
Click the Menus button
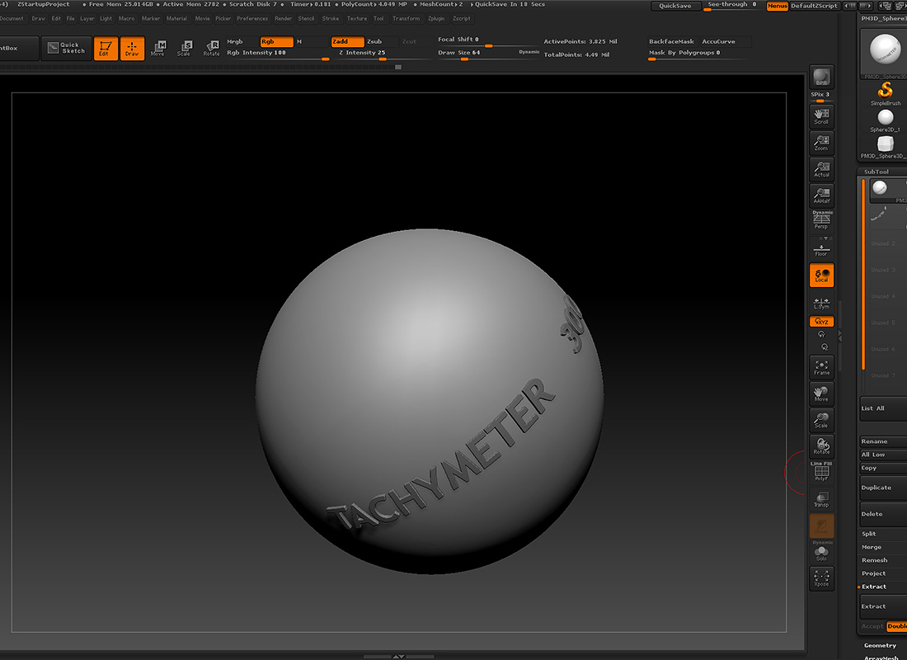coord(777,6)
